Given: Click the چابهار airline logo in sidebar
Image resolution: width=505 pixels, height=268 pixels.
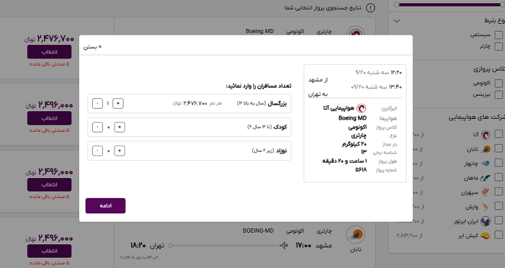Looking at the screenshot, I should click(x=485, y=163).
